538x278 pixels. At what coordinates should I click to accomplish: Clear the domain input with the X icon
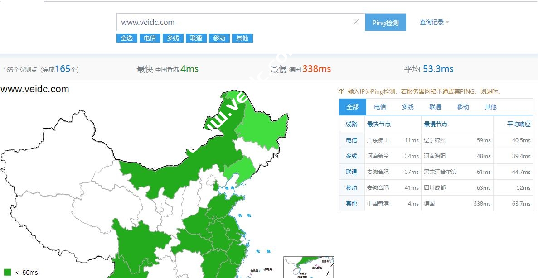click(x=356, y=22)
